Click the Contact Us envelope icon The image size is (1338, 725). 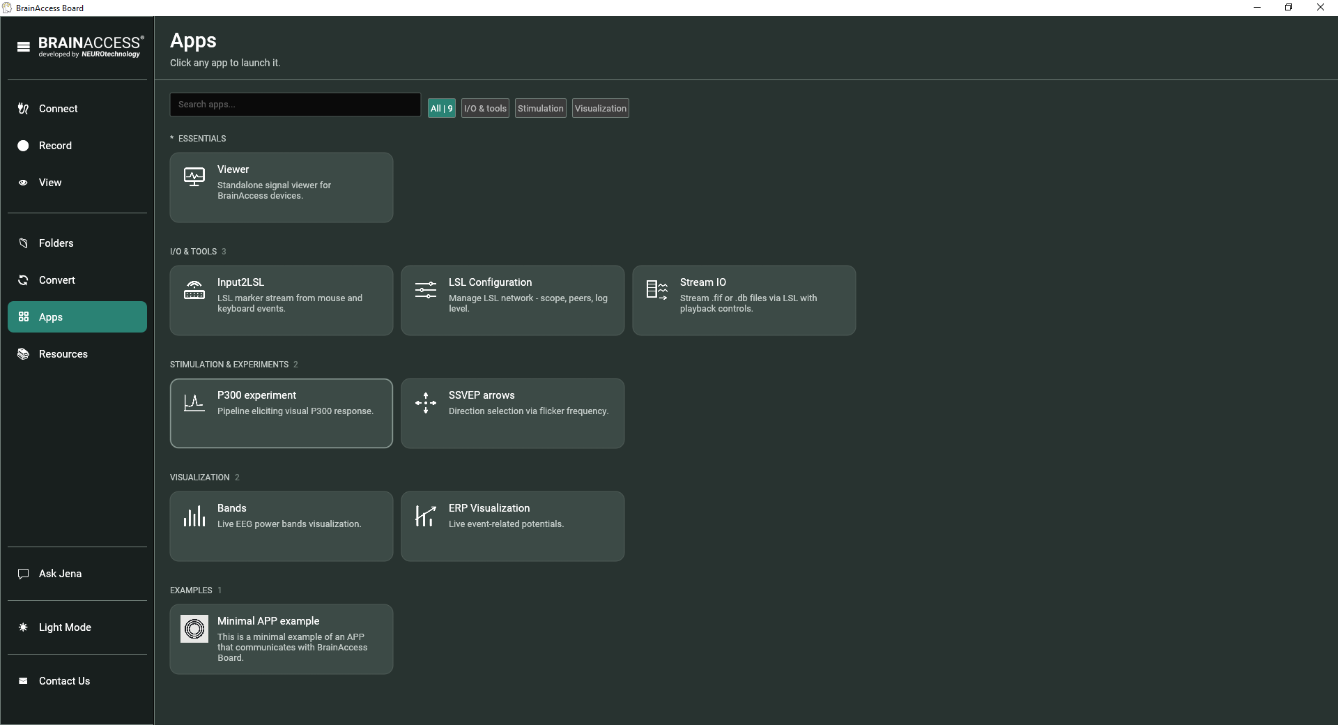(x=23, y=681)
